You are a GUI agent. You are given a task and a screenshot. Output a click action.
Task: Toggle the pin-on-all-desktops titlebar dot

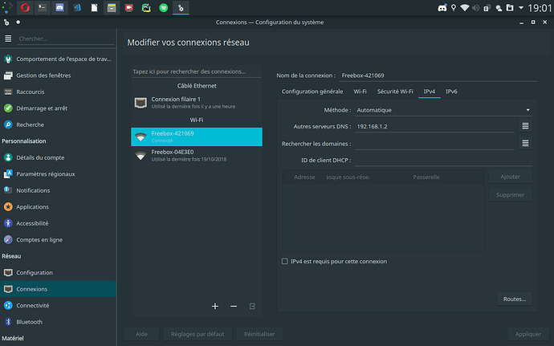18,22
